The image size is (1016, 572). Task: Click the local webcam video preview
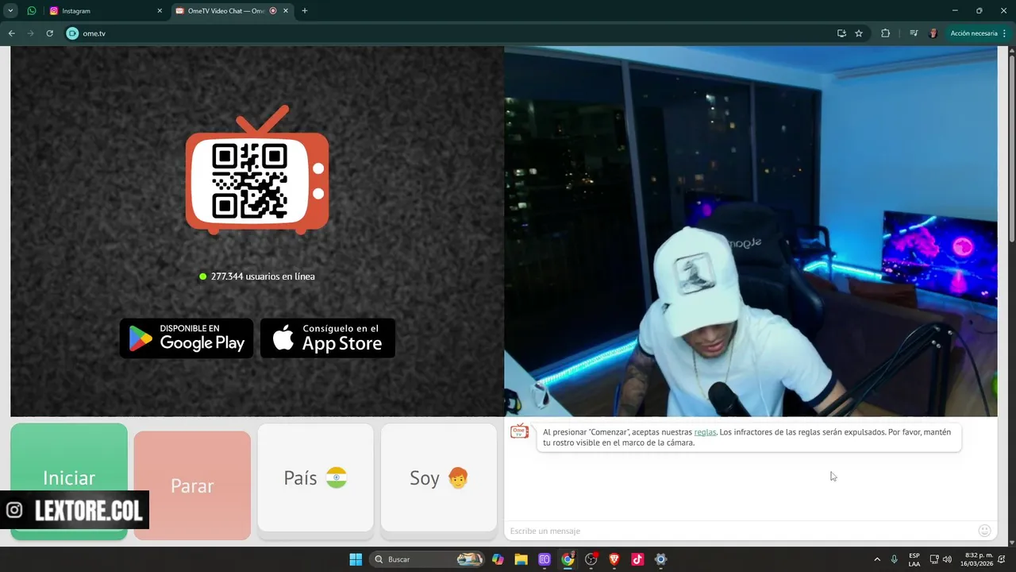pyautogui.click(x=750, y=231)
